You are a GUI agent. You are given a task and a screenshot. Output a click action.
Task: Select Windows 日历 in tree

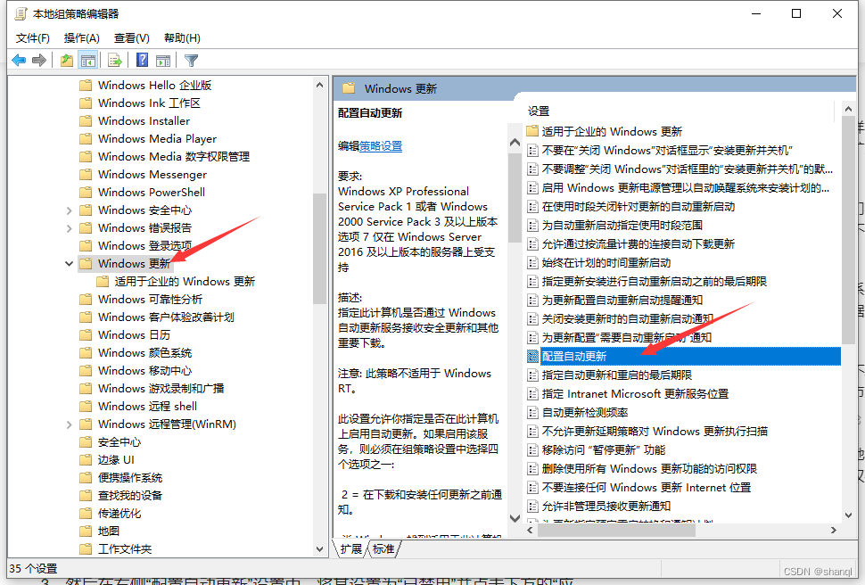(x=134, y=335)
